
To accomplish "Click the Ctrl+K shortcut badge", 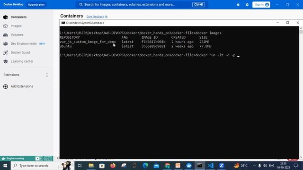I will pyautogui.click(x=198, y=4).
